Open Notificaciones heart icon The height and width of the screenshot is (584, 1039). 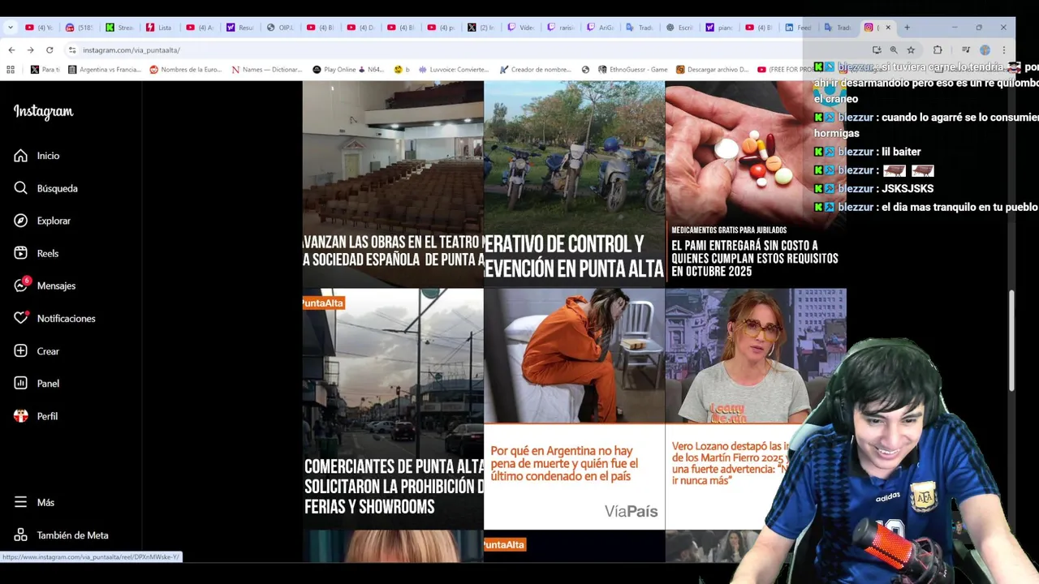21,318
